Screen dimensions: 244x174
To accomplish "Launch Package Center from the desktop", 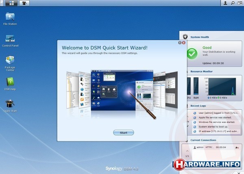I will [10, 63].
